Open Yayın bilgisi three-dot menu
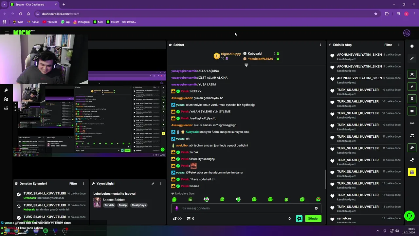Viewport: 419px width, 236px height. 161,184
